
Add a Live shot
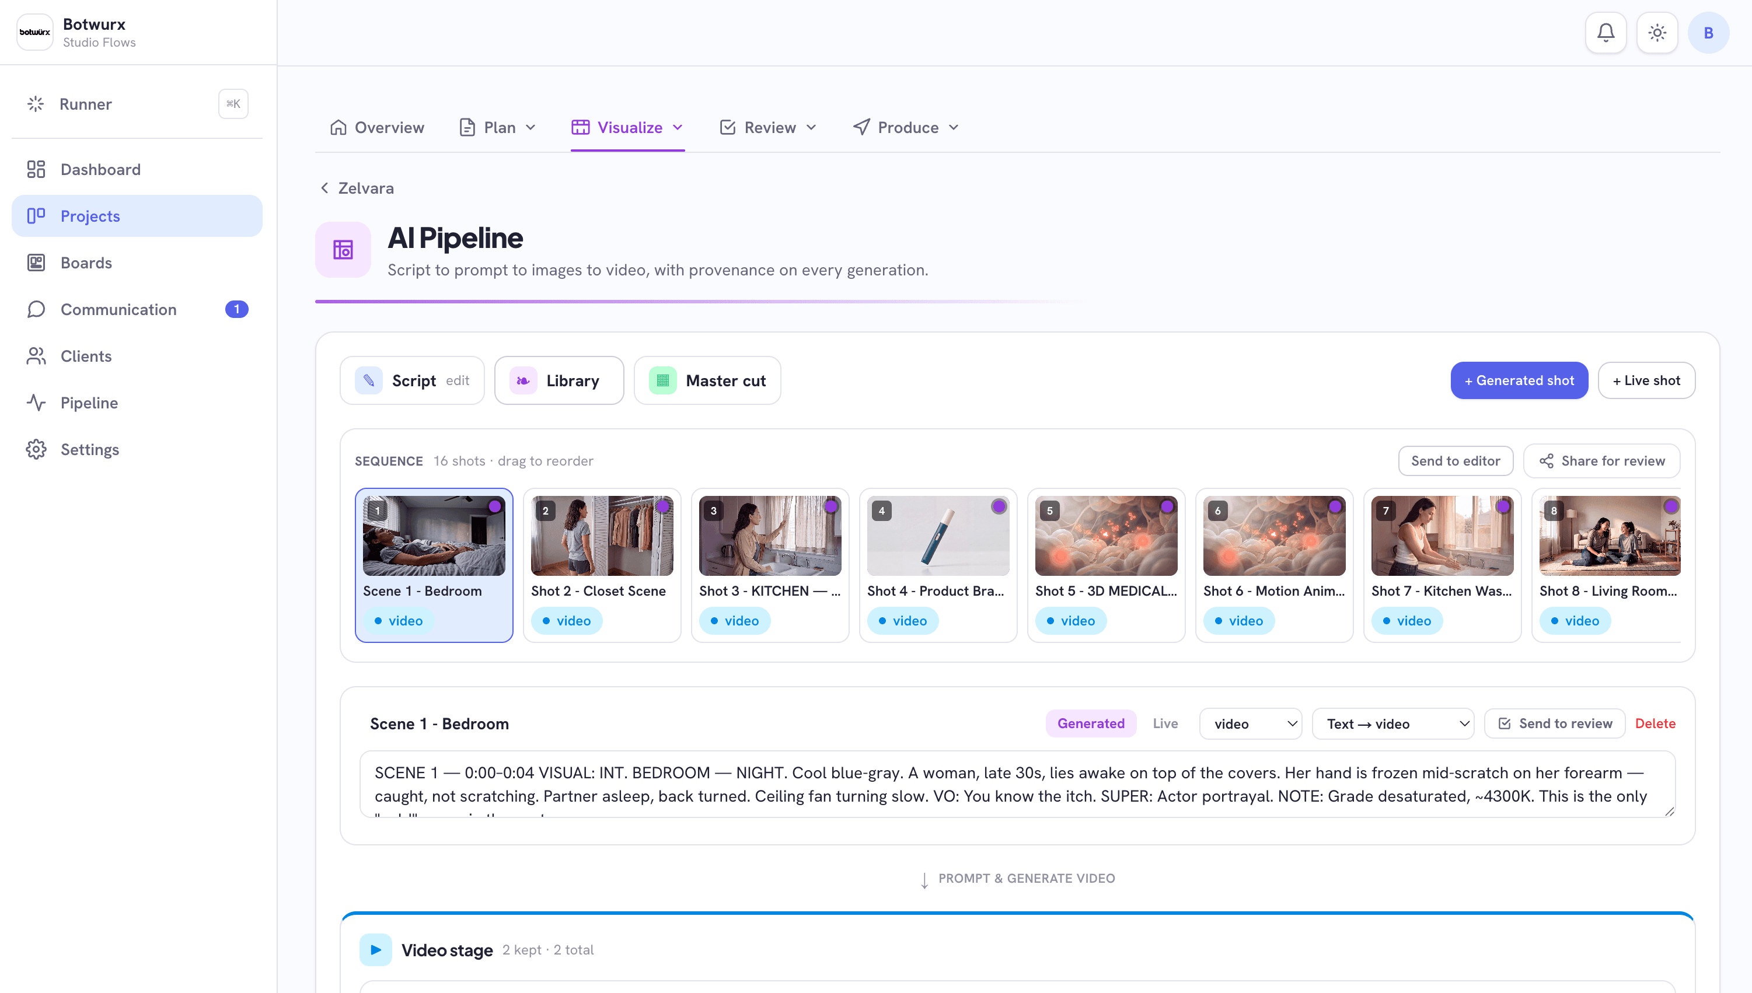tap(1646, 380)
